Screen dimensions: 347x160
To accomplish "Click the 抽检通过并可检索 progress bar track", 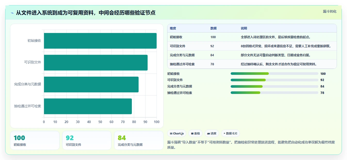I will click(x=274, y=93).
